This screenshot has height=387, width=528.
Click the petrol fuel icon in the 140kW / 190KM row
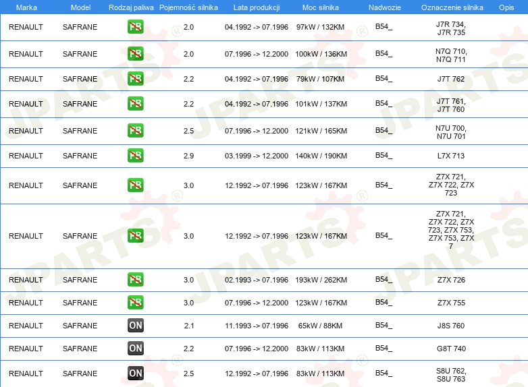pyautogui.click(x=135, y=156)
